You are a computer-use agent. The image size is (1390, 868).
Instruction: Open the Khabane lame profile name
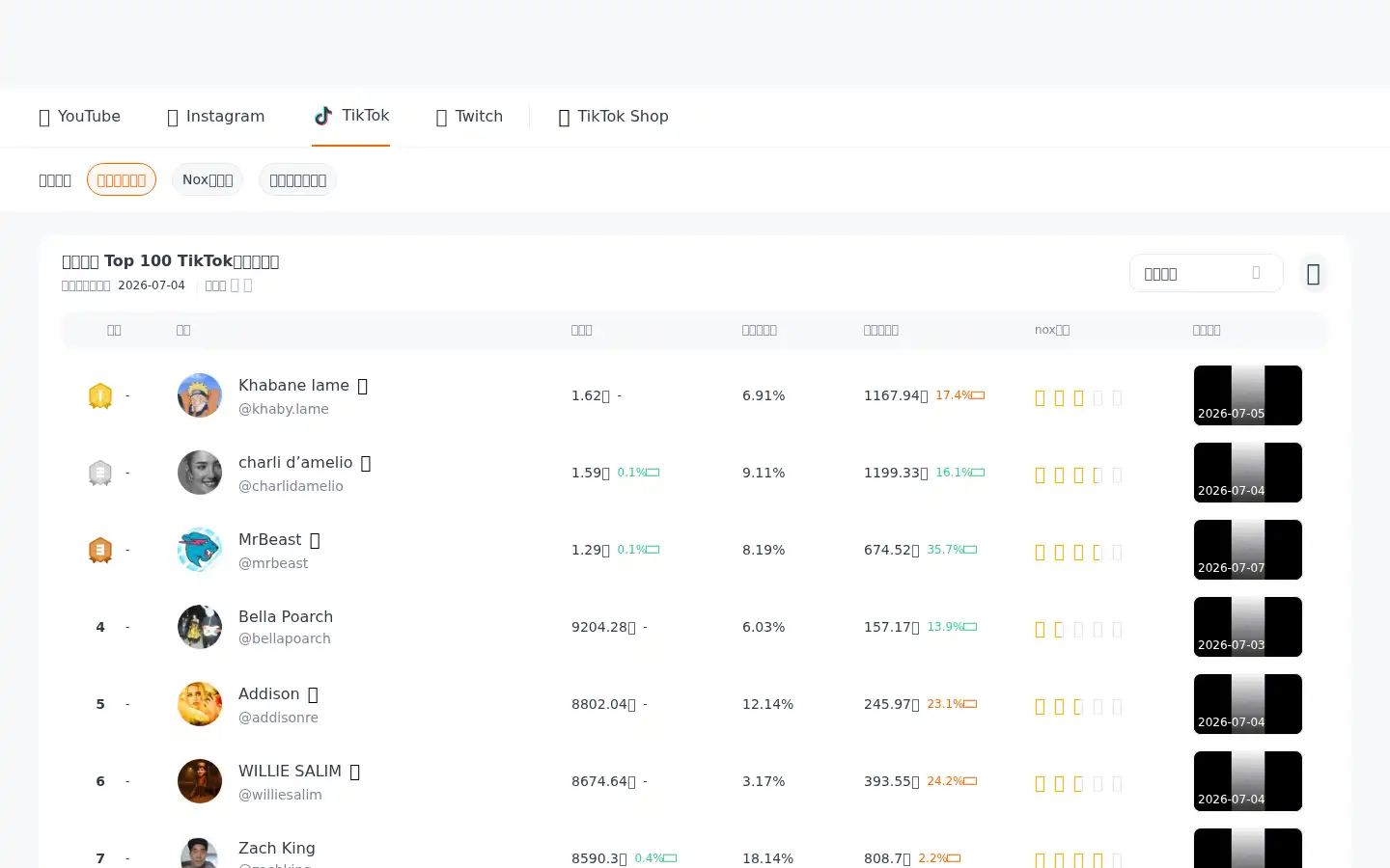(x=293, y=385)
